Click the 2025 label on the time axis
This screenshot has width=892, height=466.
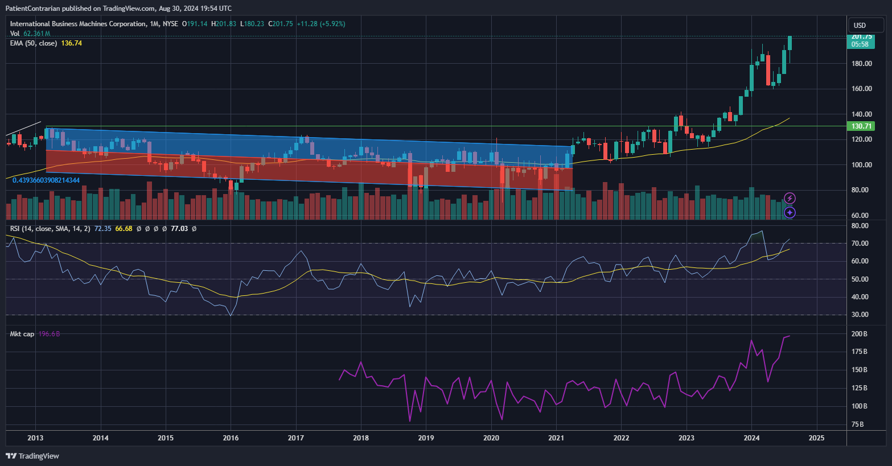(817, 438)
